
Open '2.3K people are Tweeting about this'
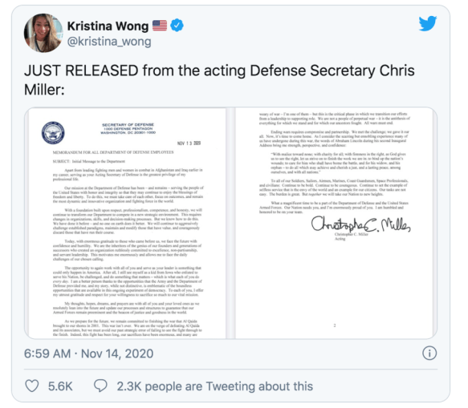(x=214, y=386)
